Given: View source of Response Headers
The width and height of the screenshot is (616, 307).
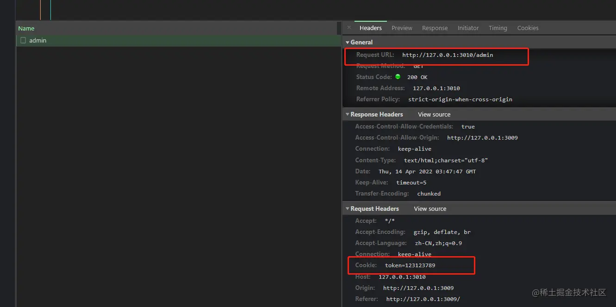Looking at the screenshot, I should (434, 114).
